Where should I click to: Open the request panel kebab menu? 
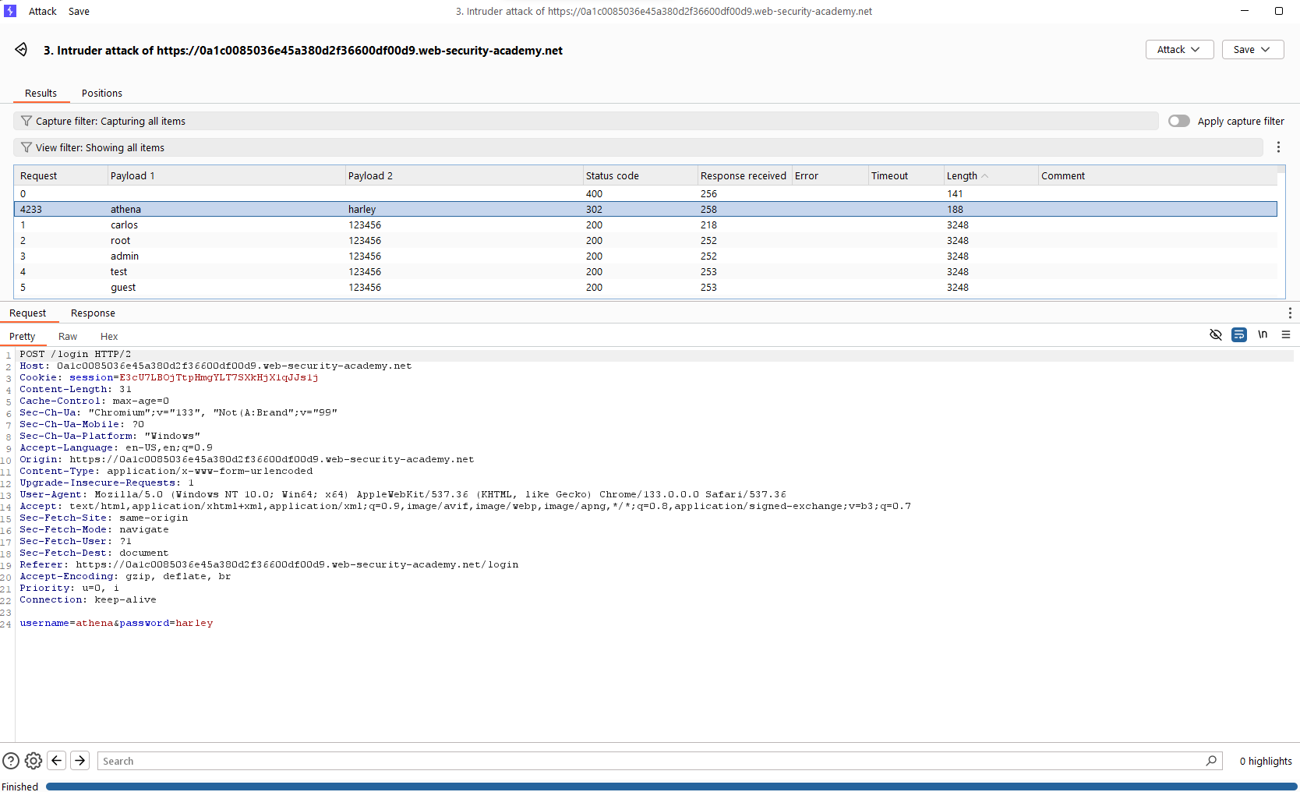coord(1290,313)
